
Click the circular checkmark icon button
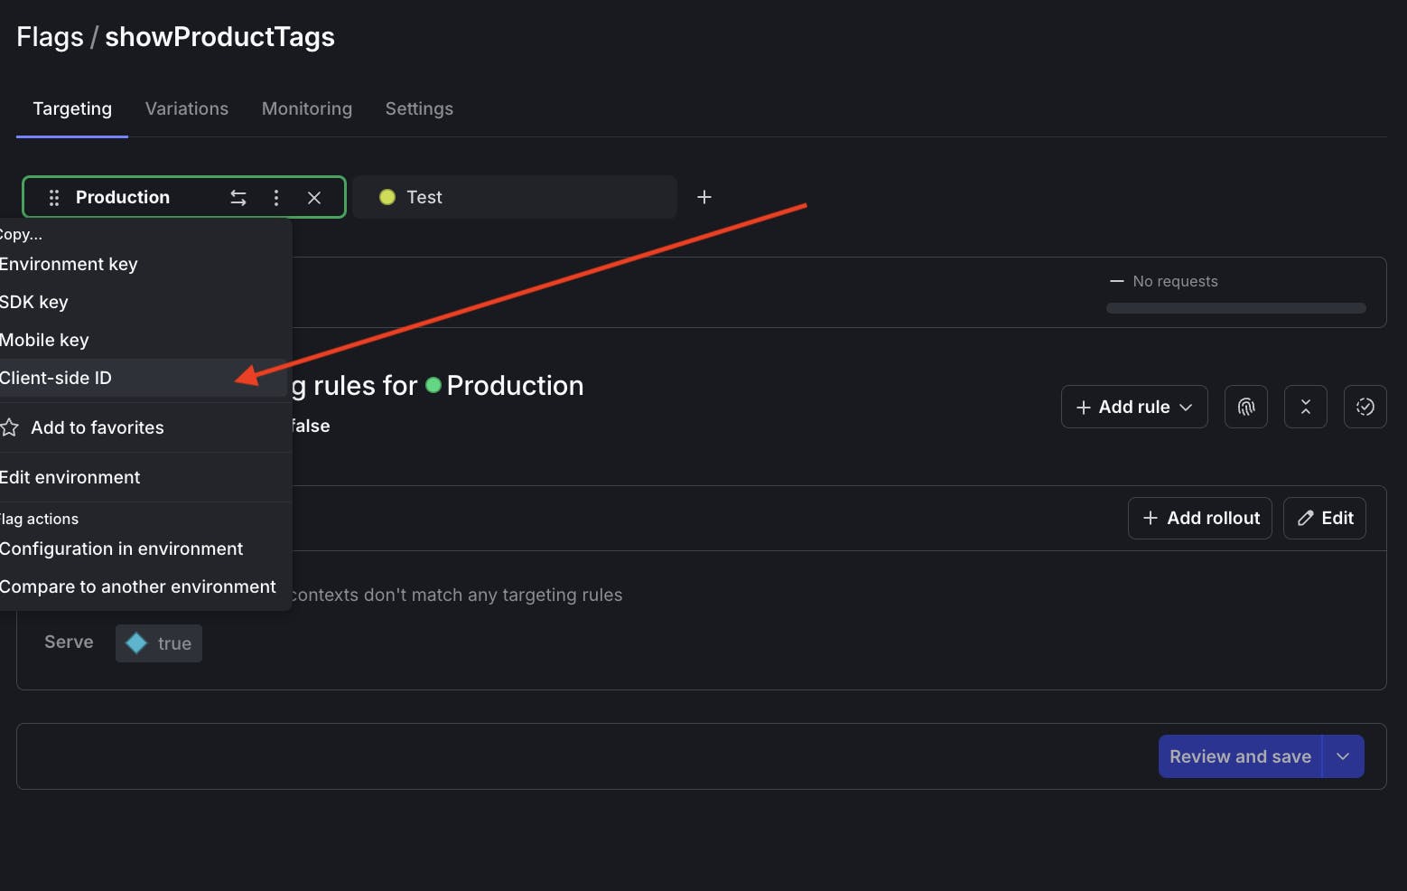tap(1365, 407)
